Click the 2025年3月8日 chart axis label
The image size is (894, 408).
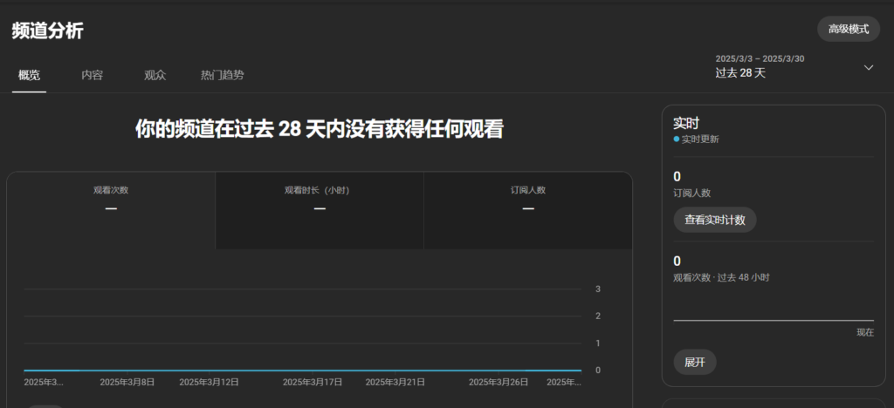[127, 382]
